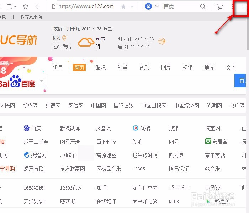Image resolution: width=249 pixels, height=213 pixels.
Task: Select the 网页 search tab
Action: (x=79, y=67)
